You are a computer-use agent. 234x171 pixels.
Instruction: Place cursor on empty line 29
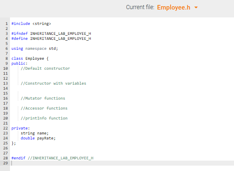tap(122, 163)
